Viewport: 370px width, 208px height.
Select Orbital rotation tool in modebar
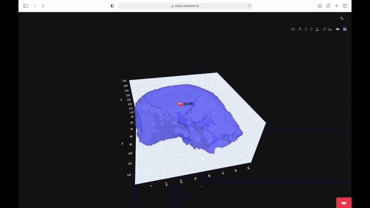[312, 29]
